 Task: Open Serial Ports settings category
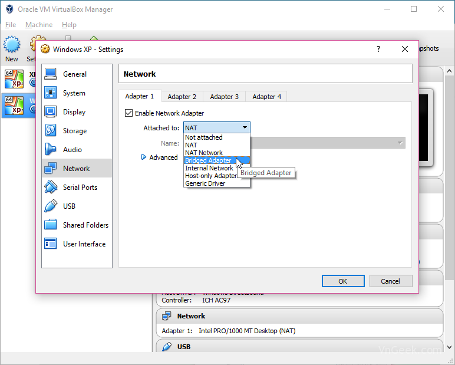77,188
